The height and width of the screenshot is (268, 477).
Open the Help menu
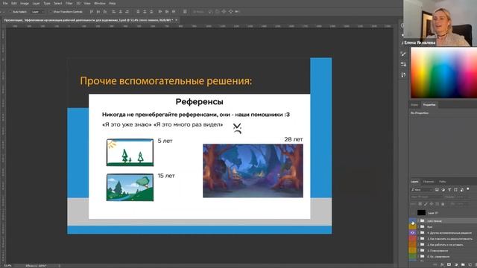click(x=113, y=3)
